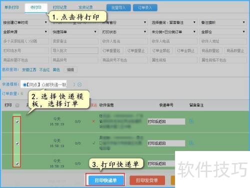The image size is (250, 188).
Task: Open the 全部仓 dropdown
Action: coord(223,31)
